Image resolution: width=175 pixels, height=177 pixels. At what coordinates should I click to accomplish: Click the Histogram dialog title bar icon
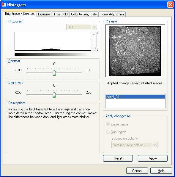point(4,5)
